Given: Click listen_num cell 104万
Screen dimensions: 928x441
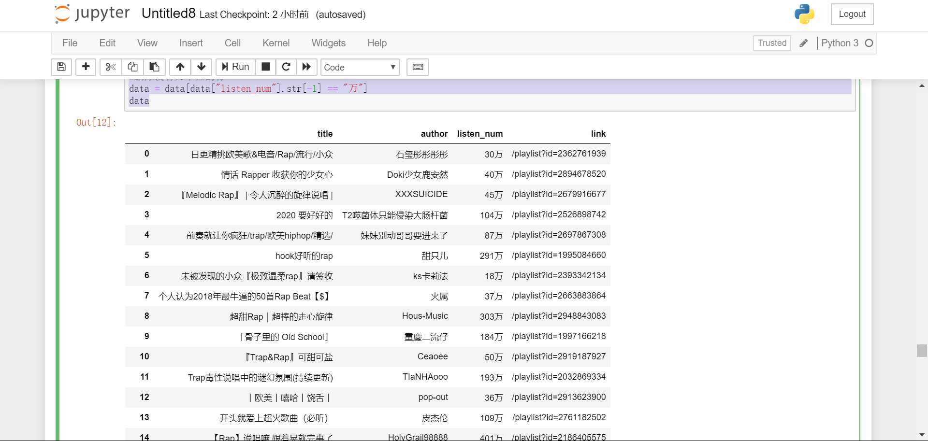Looking at the screenshot, I should [491, 215].
